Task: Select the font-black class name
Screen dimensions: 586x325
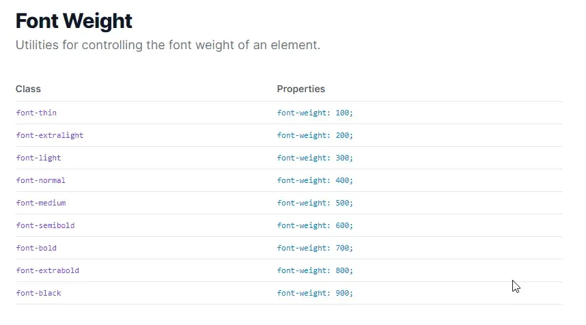Action: pos(39,293)
